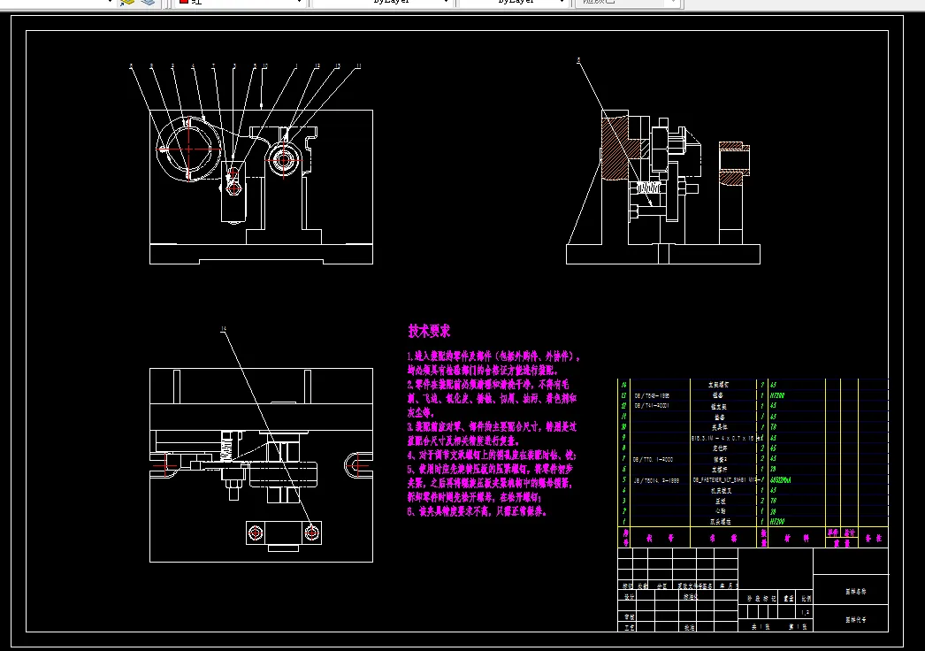Screen dimensions: 925x651
Task: Expand the layer list dropdown arrow
Action: pyautogui.click(x=110, y=2)
